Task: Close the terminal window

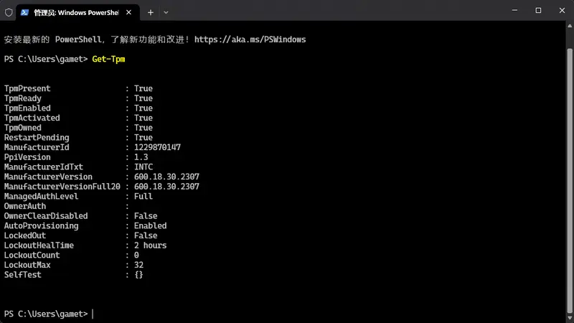Action: [561, 11]
